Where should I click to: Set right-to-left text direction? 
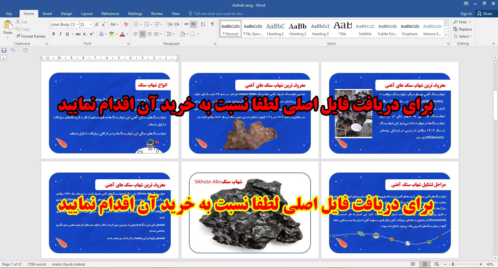[193, 24]
